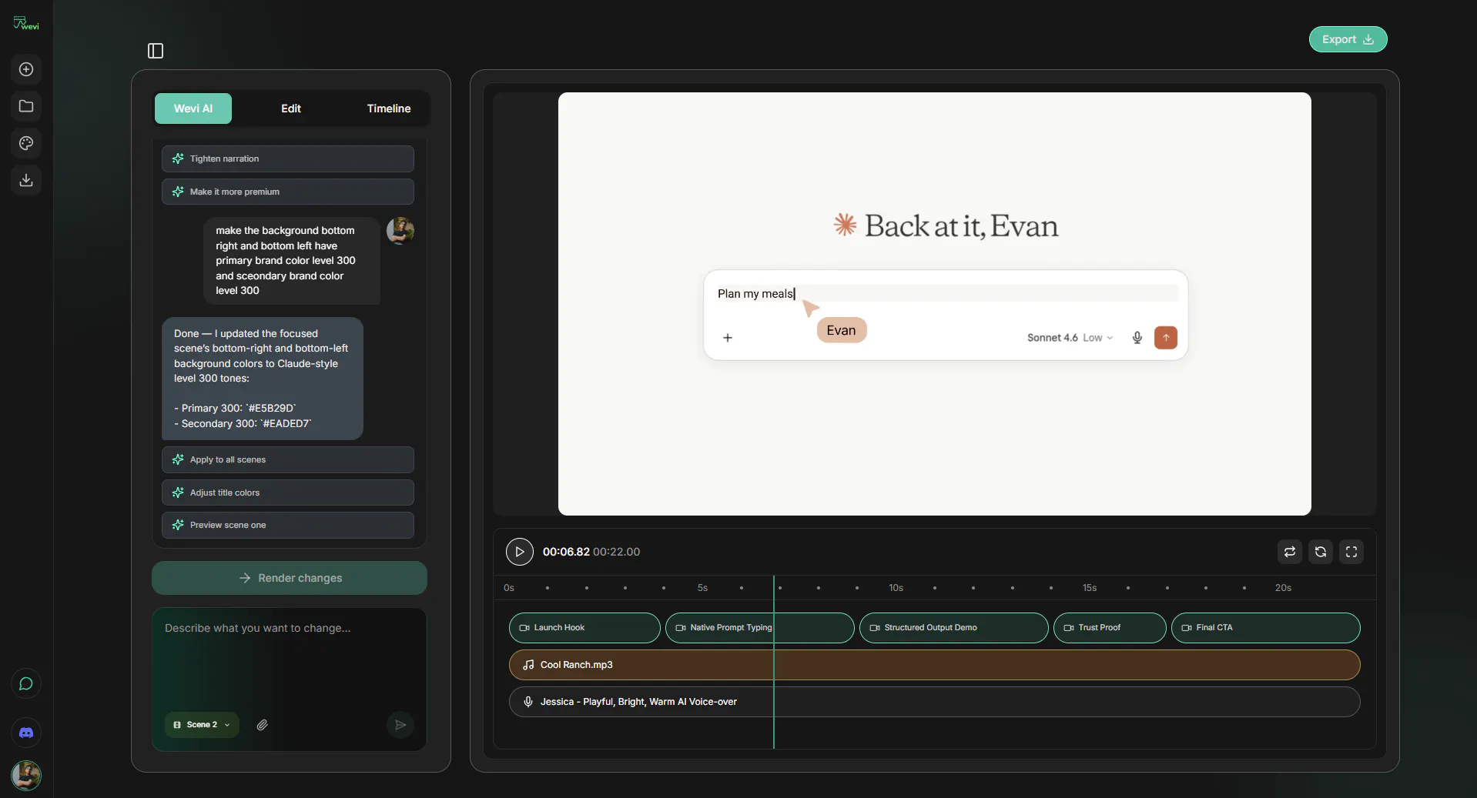This screenshot has height=798, width=1477.
Task: Open the Scene 2 dropdown
Action: pos(202,725)
